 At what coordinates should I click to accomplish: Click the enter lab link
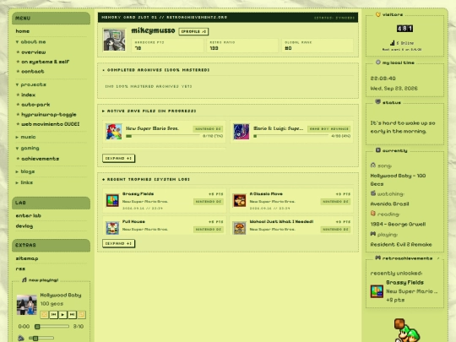[28, 215]
